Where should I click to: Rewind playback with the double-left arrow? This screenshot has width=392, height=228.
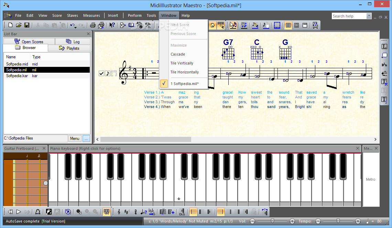point(10,212)
